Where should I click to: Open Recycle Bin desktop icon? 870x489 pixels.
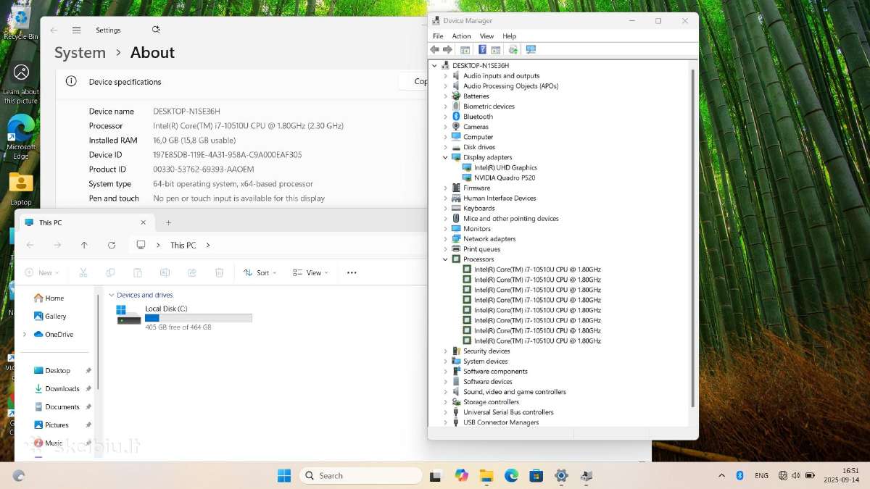(x=21, y=22)
